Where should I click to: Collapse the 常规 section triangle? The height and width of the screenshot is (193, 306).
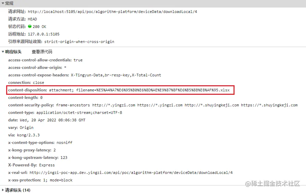pos(3,3)
